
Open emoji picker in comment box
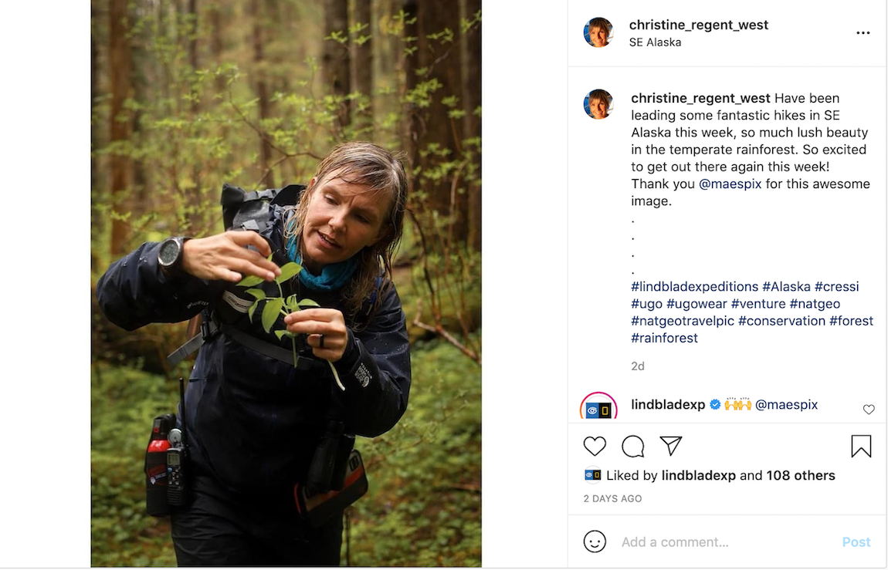tap(595, 541)
